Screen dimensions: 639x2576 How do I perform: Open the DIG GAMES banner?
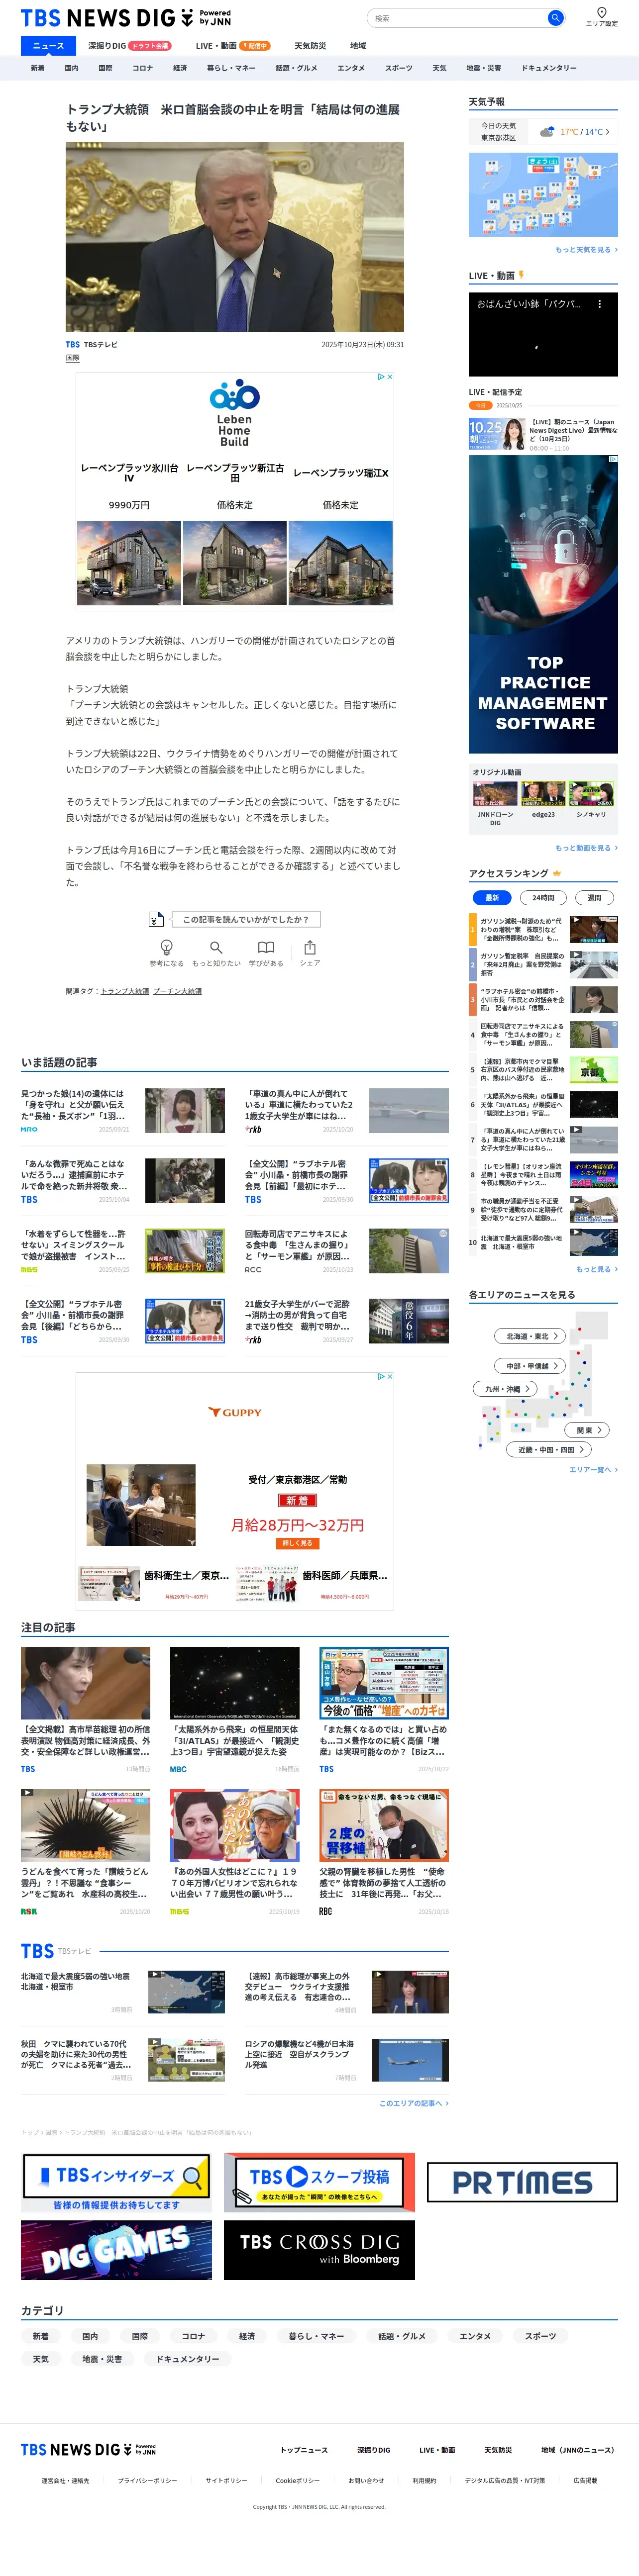point(116,2250)
